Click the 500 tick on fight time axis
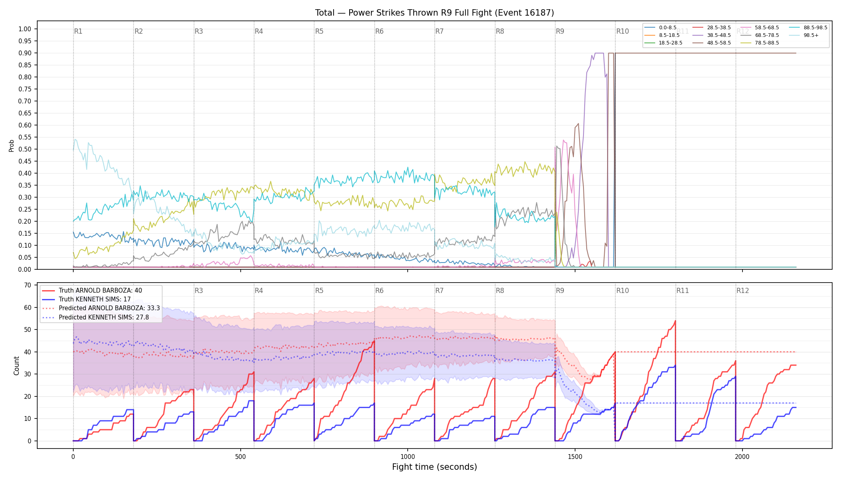The image size is (841, 481). tap(240, 457)
